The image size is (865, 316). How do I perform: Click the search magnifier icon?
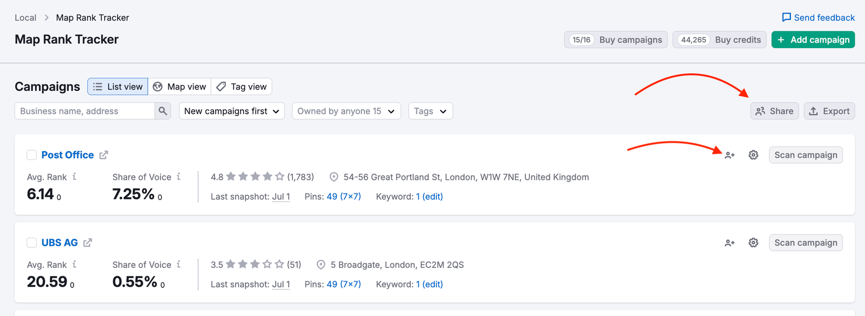coord(162,111)
